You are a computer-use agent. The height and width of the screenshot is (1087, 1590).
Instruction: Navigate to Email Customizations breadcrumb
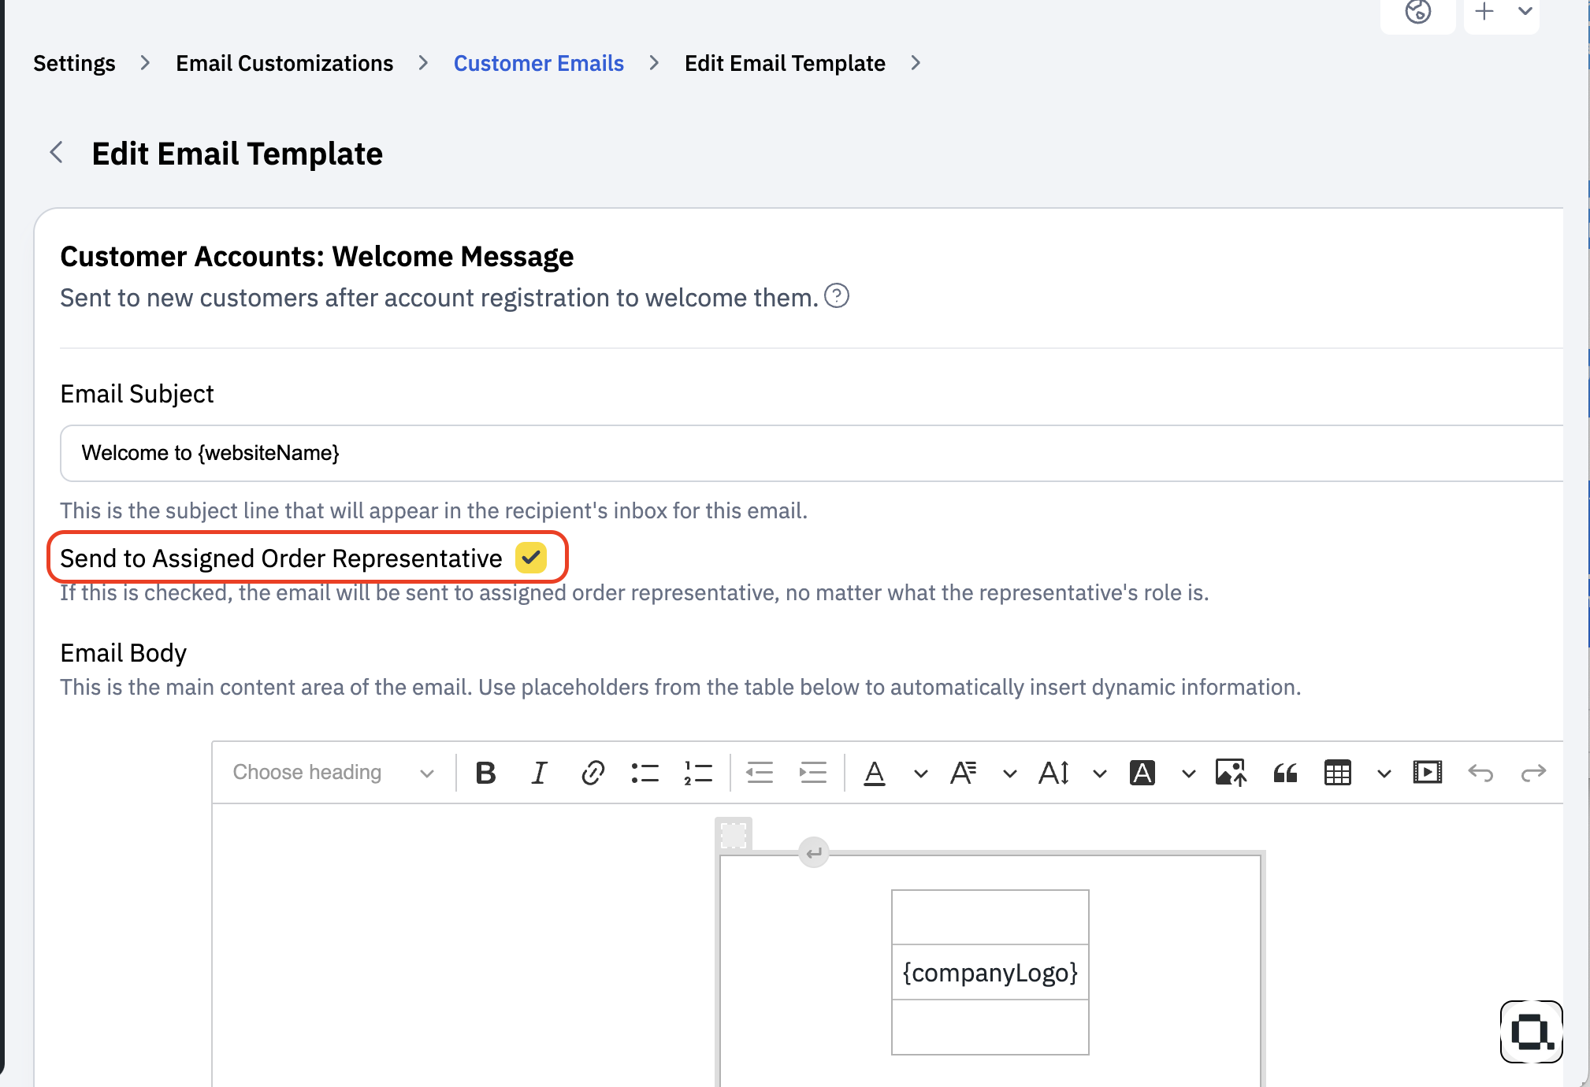pos(284,63)
